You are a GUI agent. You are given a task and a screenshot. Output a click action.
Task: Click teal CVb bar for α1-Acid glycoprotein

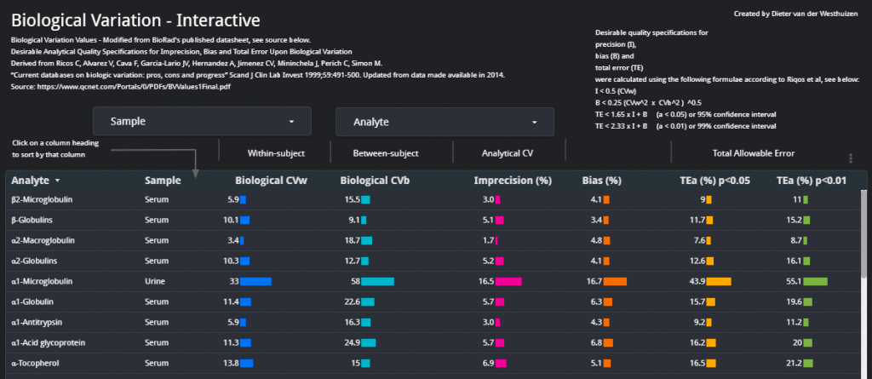click(x=368, y=342)
